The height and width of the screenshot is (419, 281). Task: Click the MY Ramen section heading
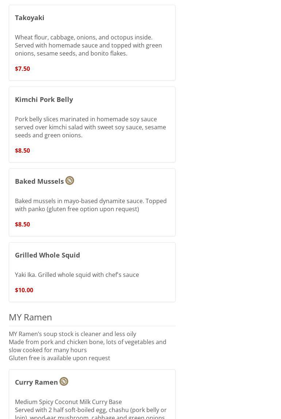[30, 317]
